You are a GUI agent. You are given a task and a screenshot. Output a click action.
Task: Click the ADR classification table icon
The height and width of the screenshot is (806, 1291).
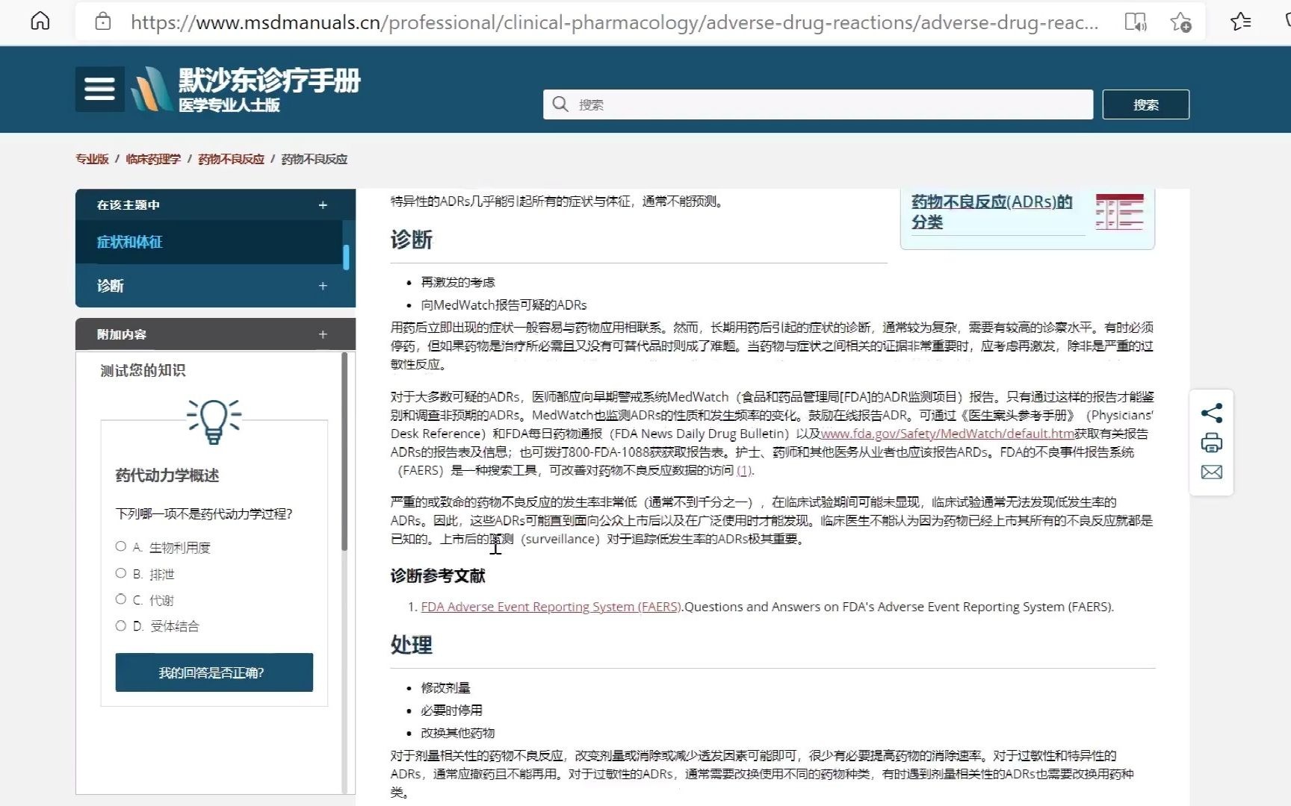[1119, 212]
